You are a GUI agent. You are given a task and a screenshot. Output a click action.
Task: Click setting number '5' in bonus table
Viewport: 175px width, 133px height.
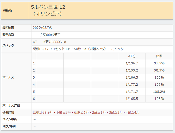(34, 92)
